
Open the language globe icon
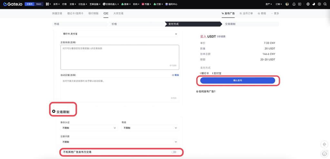(x=308, y=4)
